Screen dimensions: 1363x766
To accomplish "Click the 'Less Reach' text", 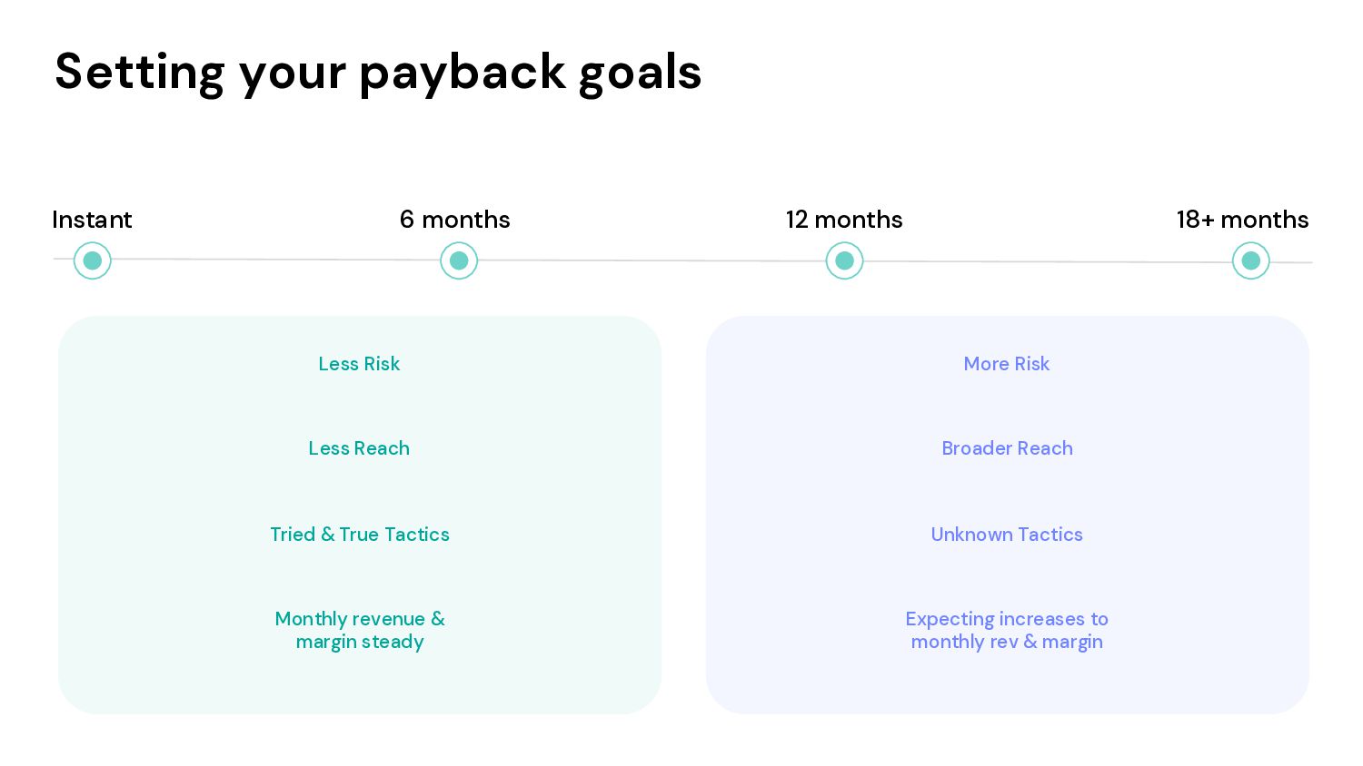I will tap(359, 448).
